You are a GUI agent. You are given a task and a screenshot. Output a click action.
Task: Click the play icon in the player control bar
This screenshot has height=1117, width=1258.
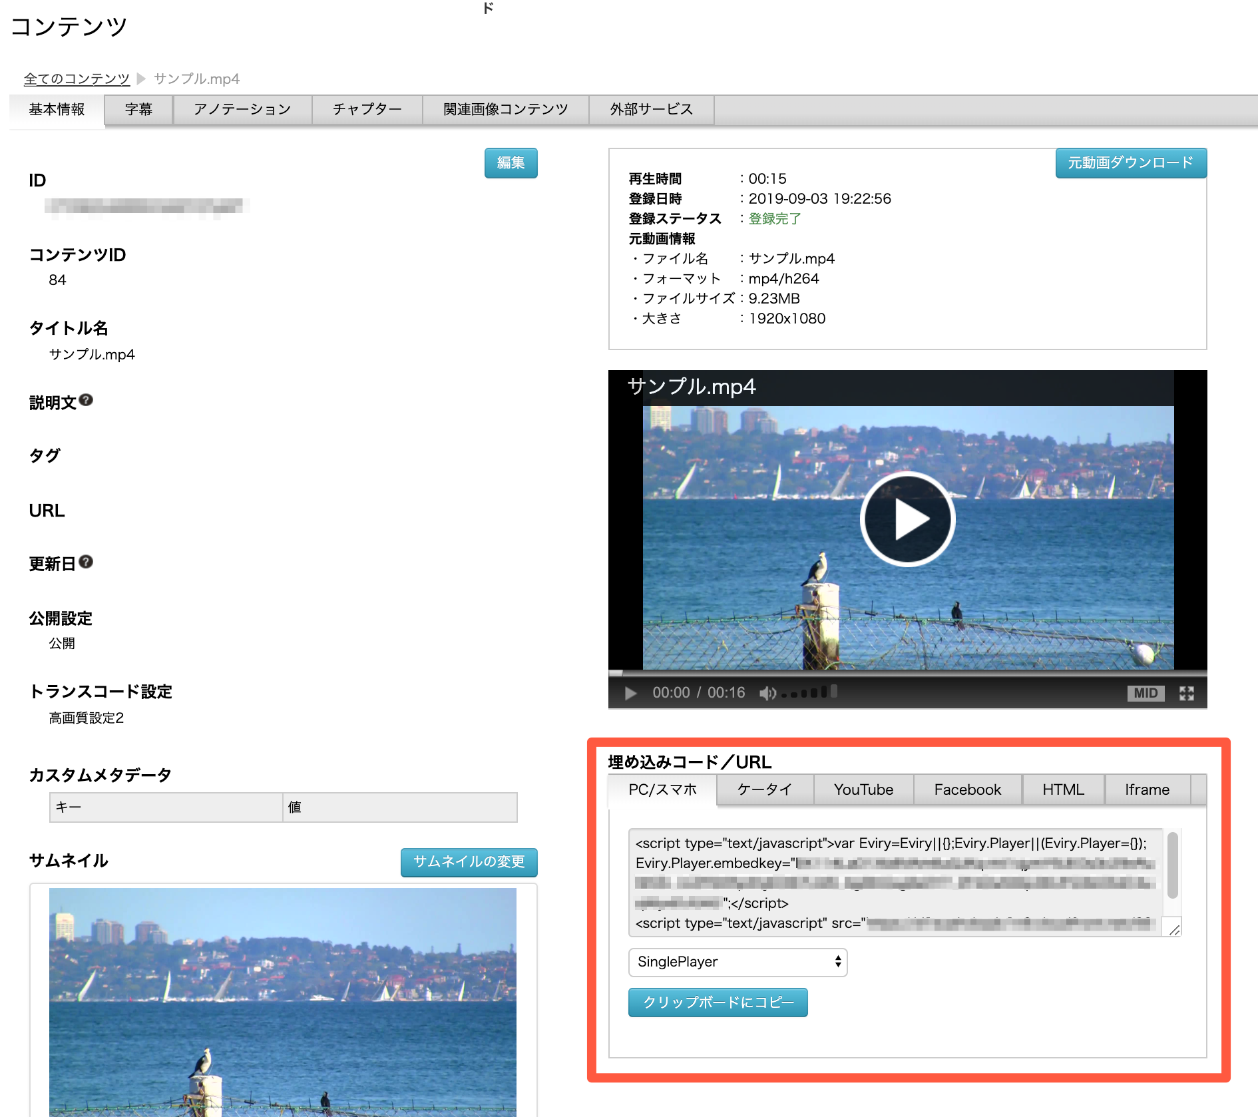pyautogui.click(x=630, y=692)
